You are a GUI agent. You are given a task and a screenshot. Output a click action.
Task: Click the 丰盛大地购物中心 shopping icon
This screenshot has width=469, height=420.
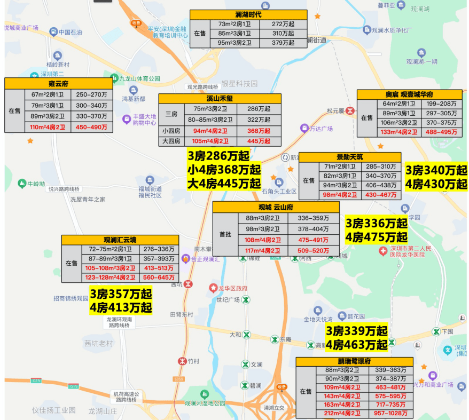click(x=126, y=118)
